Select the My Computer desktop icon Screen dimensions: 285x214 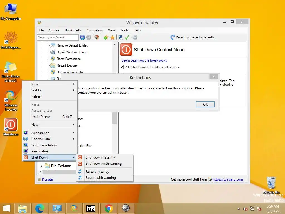[x=11, y=11]
